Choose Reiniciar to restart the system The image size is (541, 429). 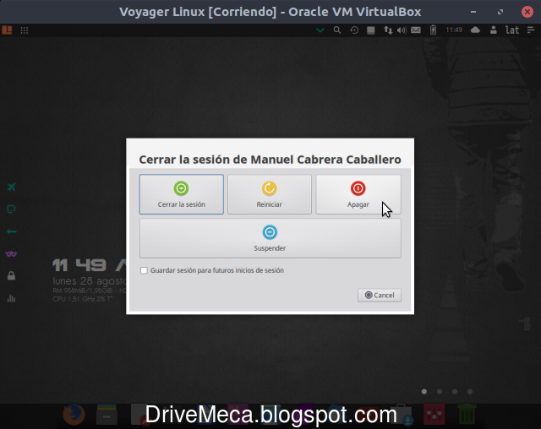270,194
